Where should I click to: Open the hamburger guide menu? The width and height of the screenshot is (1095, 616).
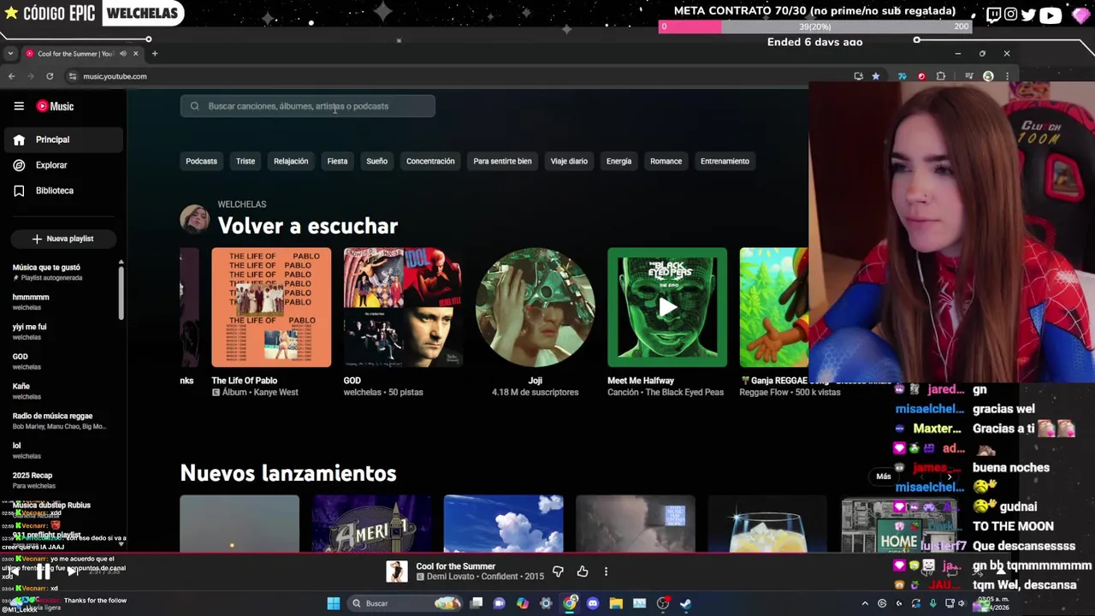click(x=19, y=106)
